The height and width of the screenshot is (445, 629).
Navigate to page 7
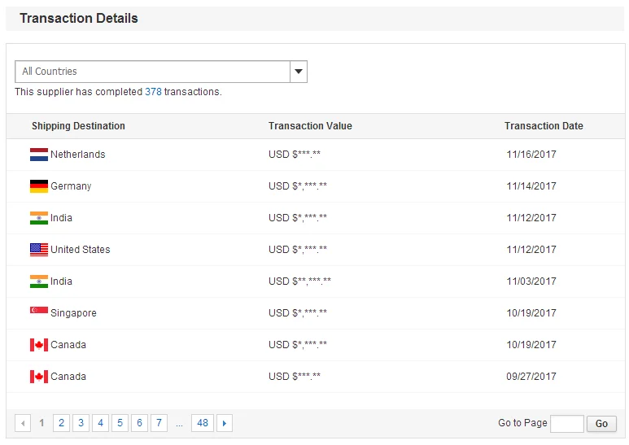159,423
